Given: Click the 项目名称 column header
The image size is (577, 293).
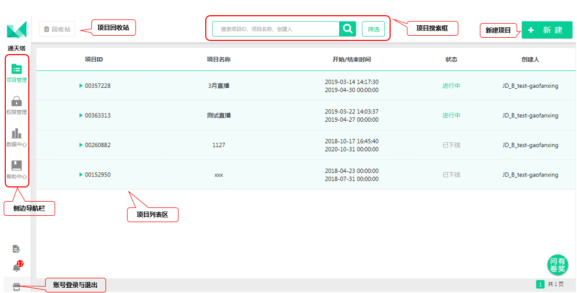Looking at the screenshot, I should click(218, 59).
